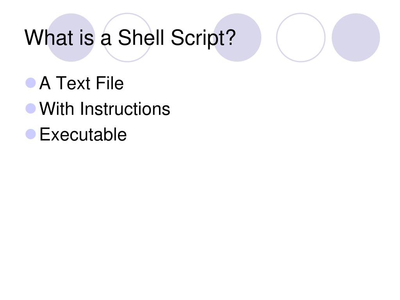The width and height of the screenshot is (400, 300).
Task: Click the word 'Shell' in the title
Action: point(141,37)
